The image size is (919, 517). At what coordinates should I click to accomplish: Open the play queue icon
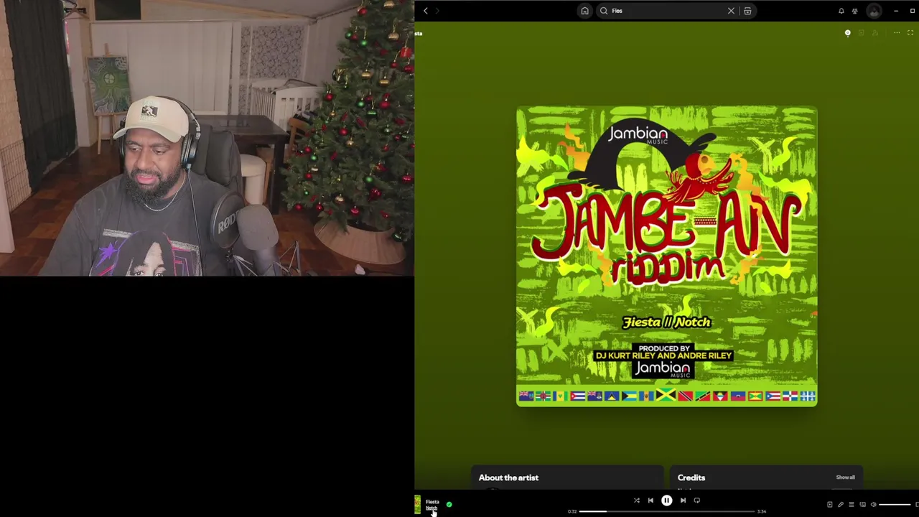pos(852,505)
